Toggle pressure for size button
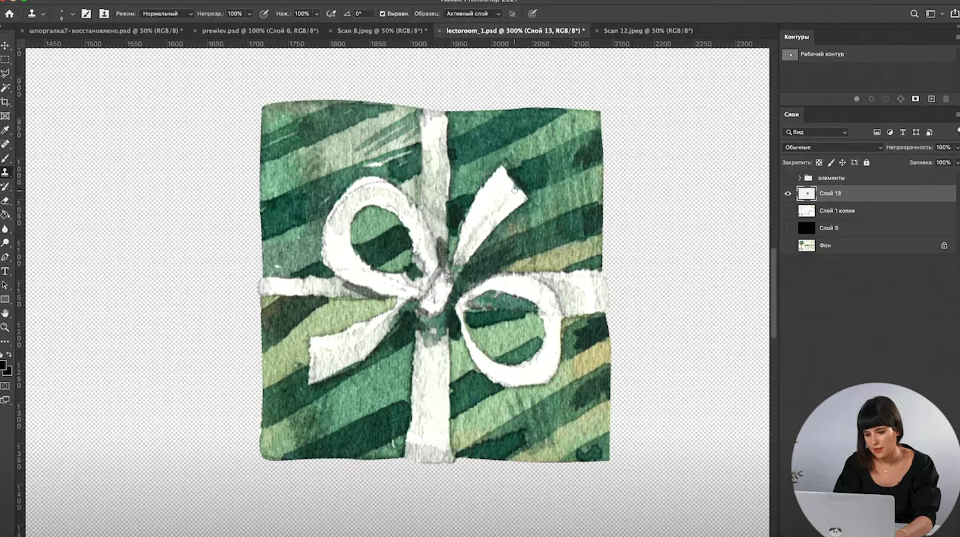Viewport: 960px width, 537px height. [533, 13]
